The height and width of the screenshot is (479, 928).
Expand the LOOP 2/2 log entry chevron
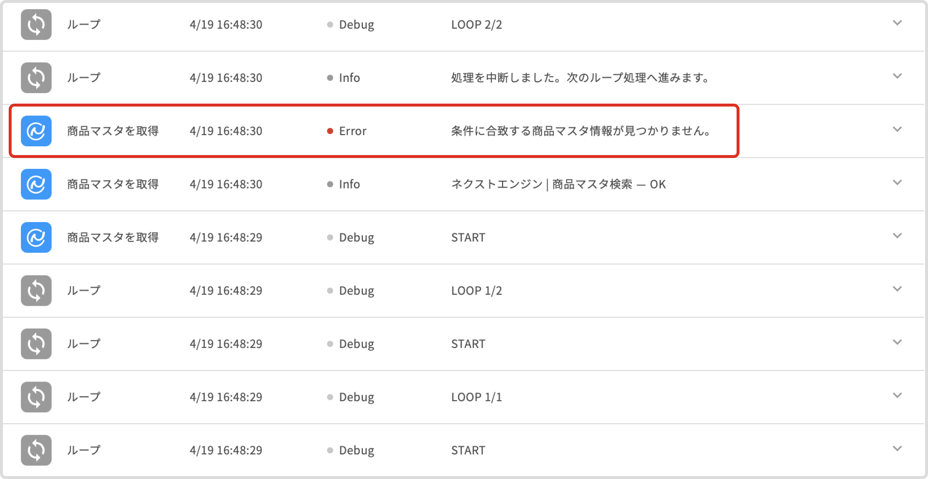(x=897, y=23)
